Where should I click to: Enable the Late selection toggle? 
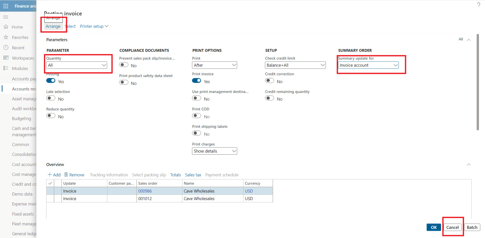click(x=51, y=98)
